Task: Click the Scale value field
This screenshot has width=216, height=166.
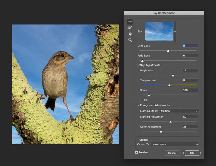Action: click(190, 90)
